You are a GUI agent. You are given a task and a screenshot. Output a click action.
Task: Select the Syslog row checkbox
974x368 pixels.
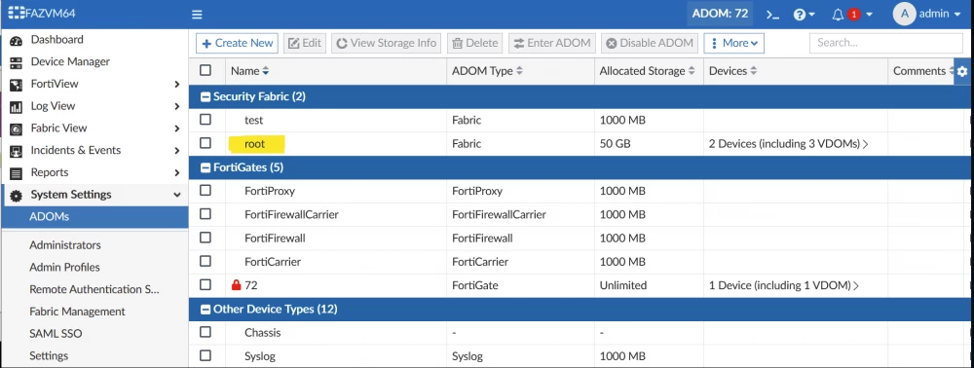[206, 355]
